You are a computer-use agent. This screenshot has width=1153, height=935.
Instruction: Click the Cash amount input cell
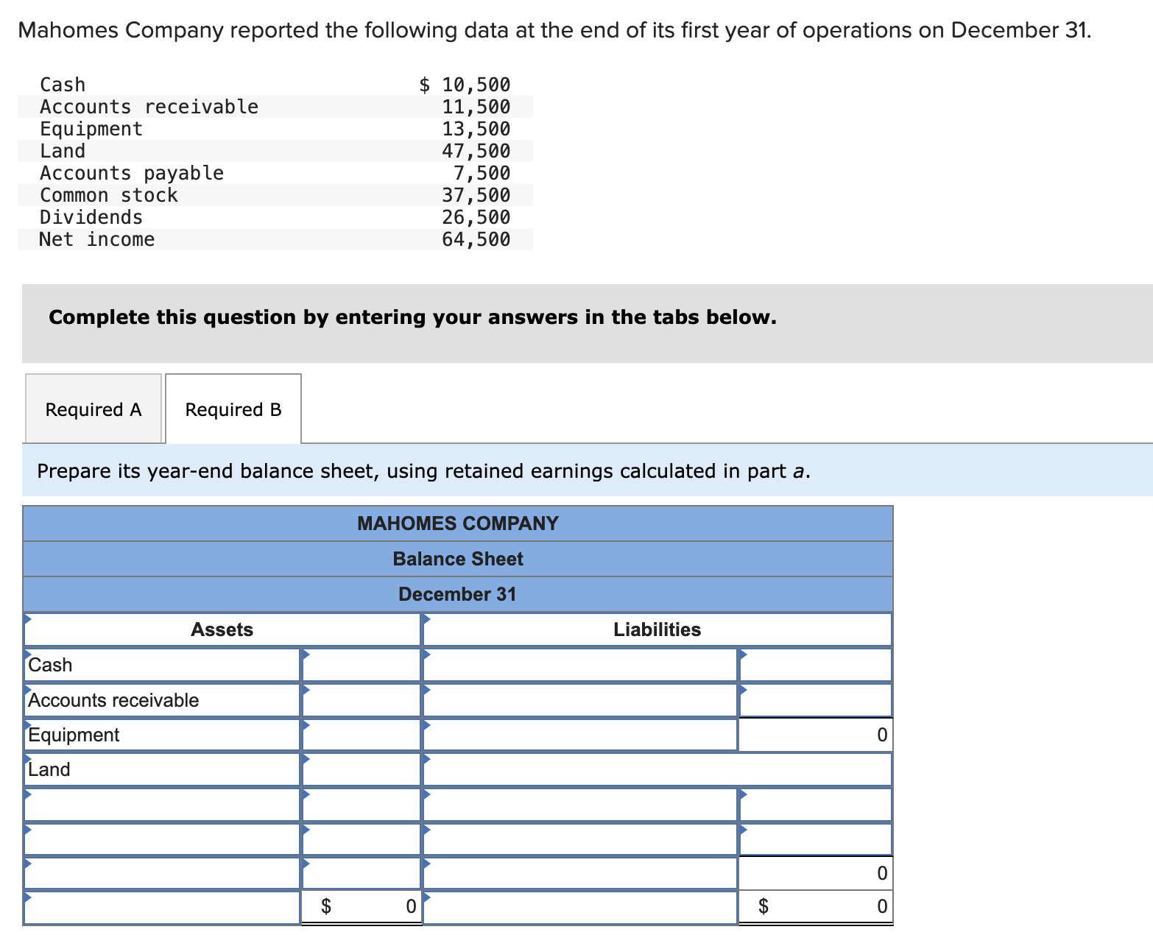point(361,665)
